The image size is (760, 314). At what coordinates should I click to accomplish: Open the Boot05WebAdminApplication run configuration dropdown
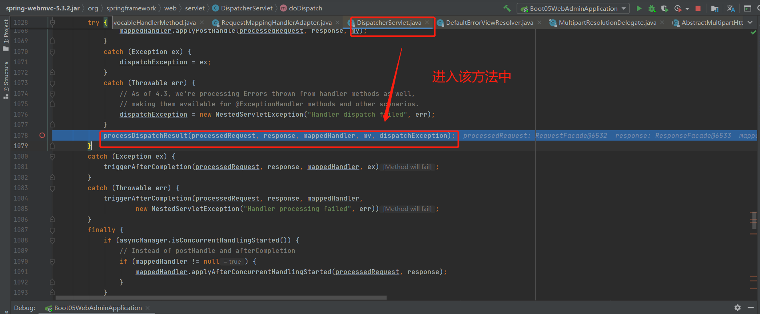[573, 8]
